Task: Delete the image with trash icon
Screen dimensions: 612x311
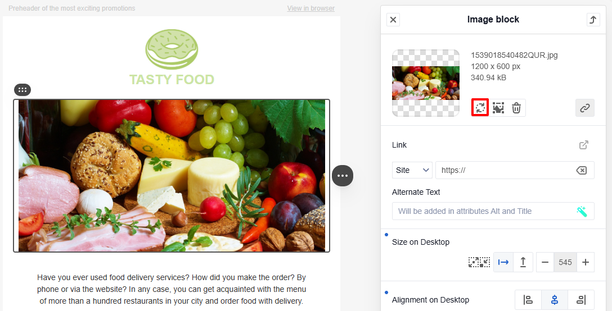Action: click(516, 108)
